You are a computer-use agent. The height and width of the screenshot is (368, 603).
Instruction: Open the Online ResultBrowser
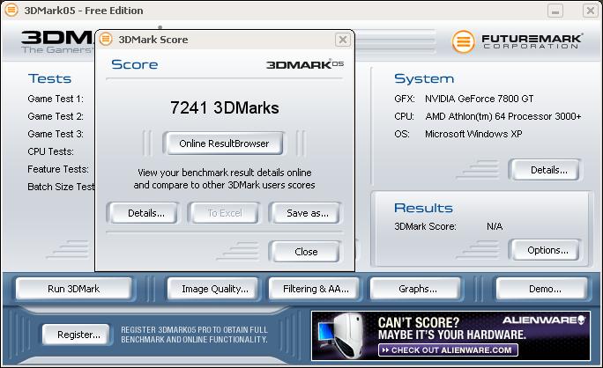point(224,144)
